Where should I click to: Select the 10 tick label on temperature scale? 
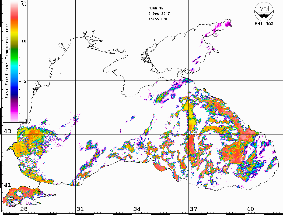pos(24,41)
